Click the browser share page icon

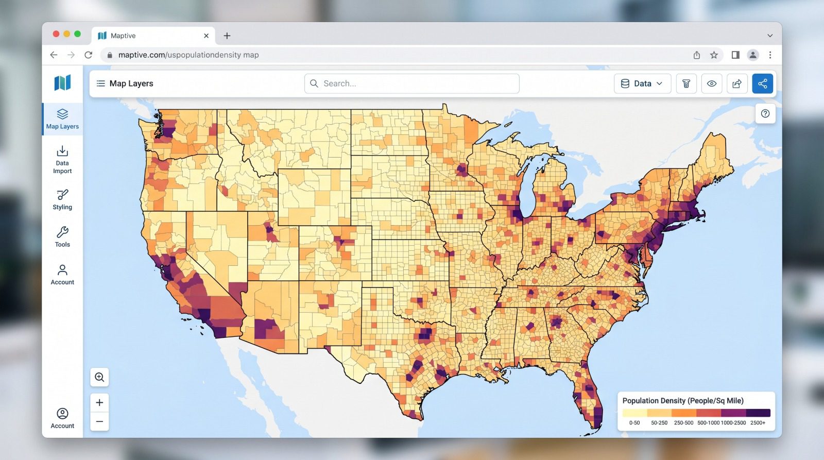tap(697, 55)
